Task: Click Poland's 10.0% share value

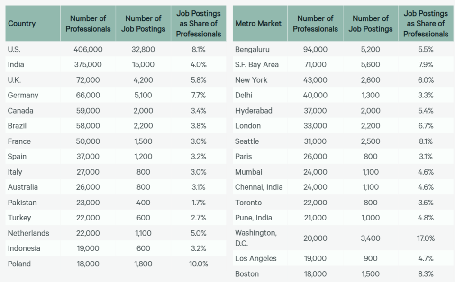Action: [x=198, y=264]
